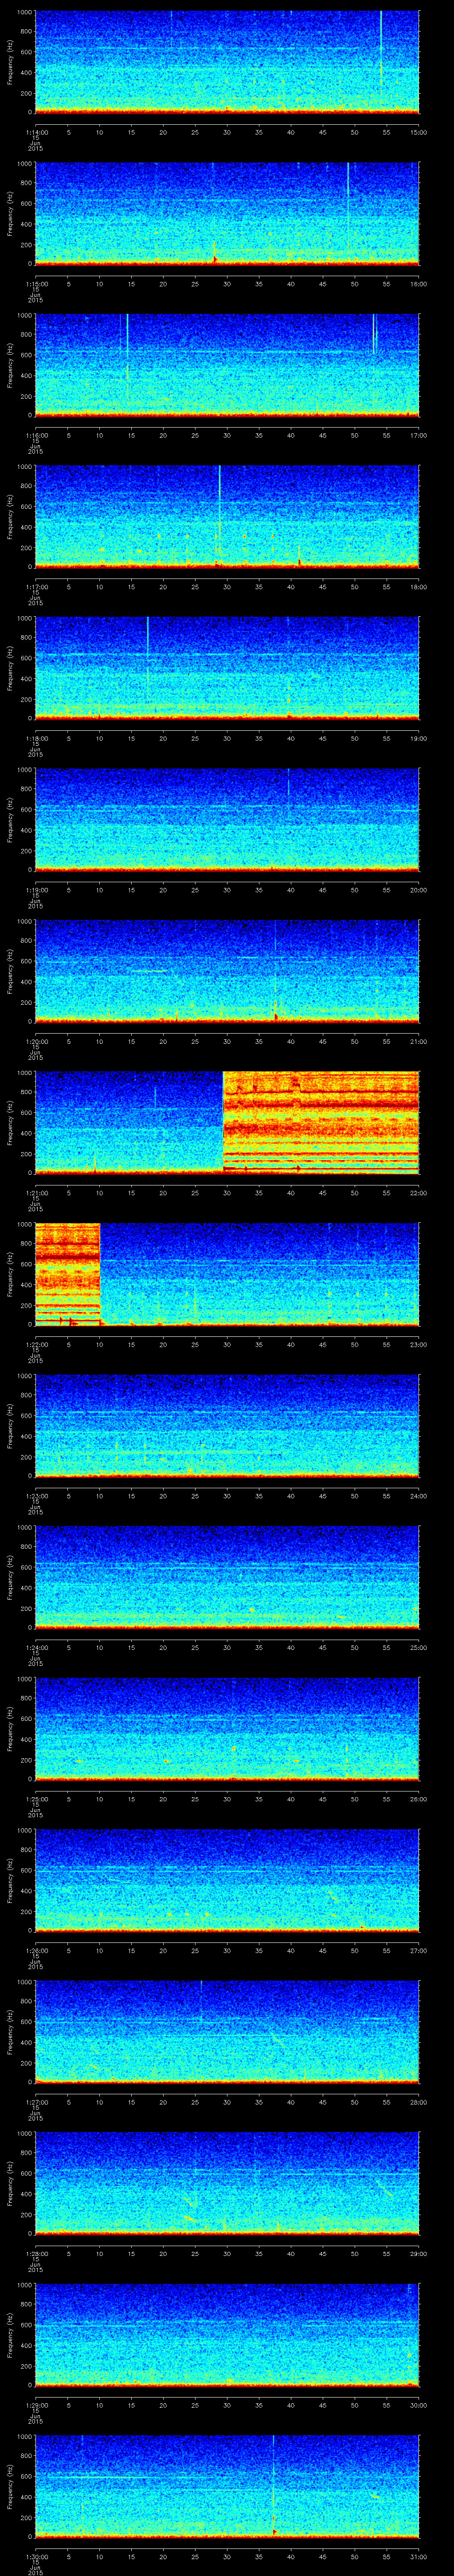Select the loud broadband noise block in the 1:21:00 spectrogram
Viewport: 454px width, 2576px height.
click(x=320, y=1121)
